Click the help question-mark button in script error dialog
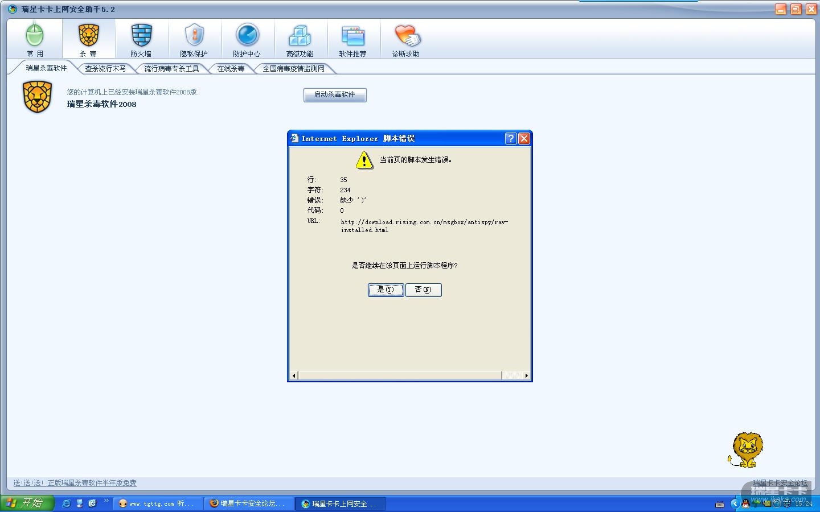 click(511, 138)
